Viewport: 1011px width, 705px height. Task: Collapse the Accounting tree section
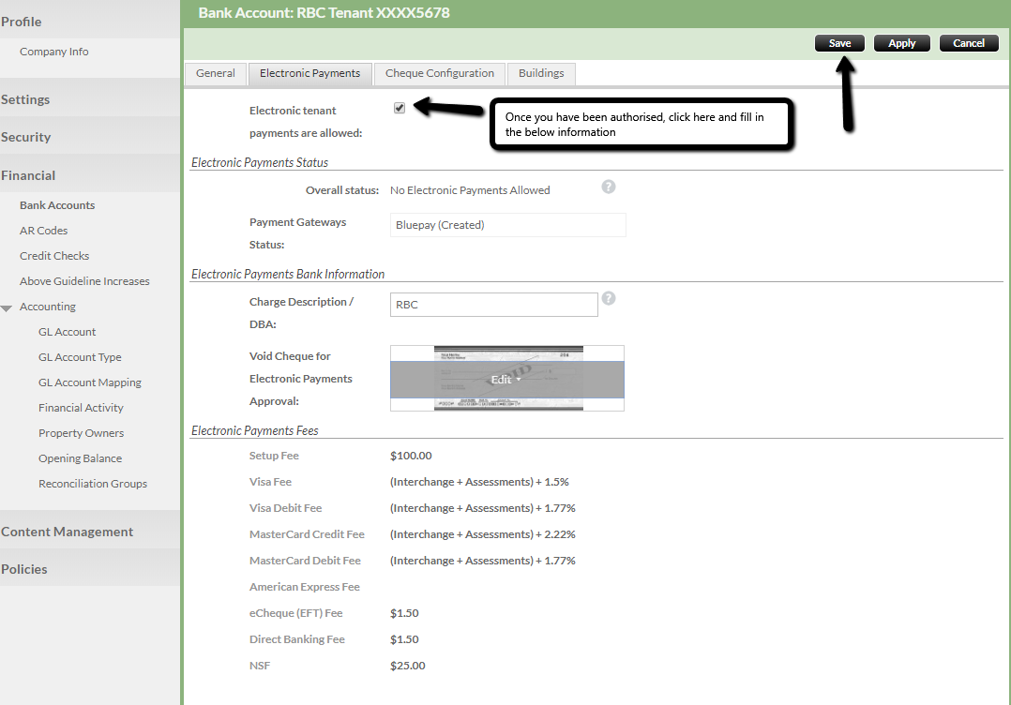[8, 307]
